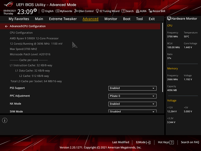This screenshot has width=201, height=151.
Task: Click the 23:09 clock display
Action: (25, 12)
